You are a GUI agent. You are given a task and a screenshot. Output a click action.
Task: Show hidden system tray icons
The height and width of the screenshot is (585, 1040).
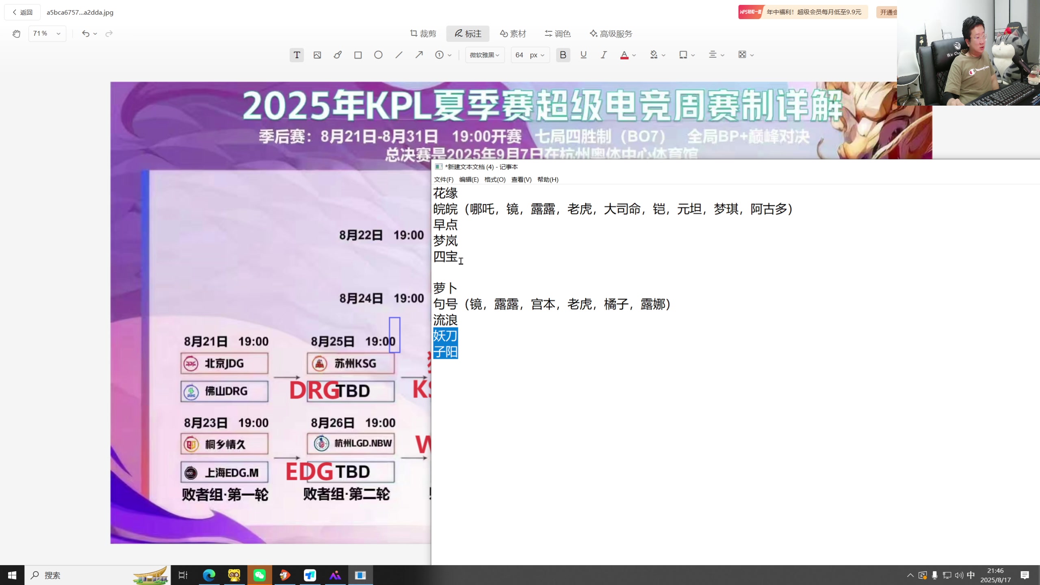910,575
